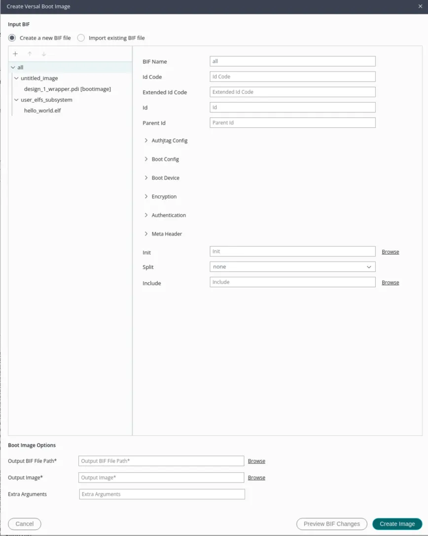Select design_1_wrapper.pdi in the tree

click(67, 89)
